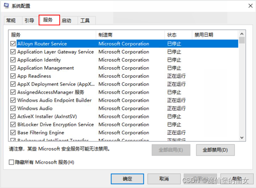Click the scrollbar down arrow
256x188 pixels.
(x=242, y=137)
